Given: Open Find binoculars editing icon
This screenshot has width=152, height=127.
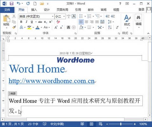Looking at the screenshot, I should click(x=138, y=17).
